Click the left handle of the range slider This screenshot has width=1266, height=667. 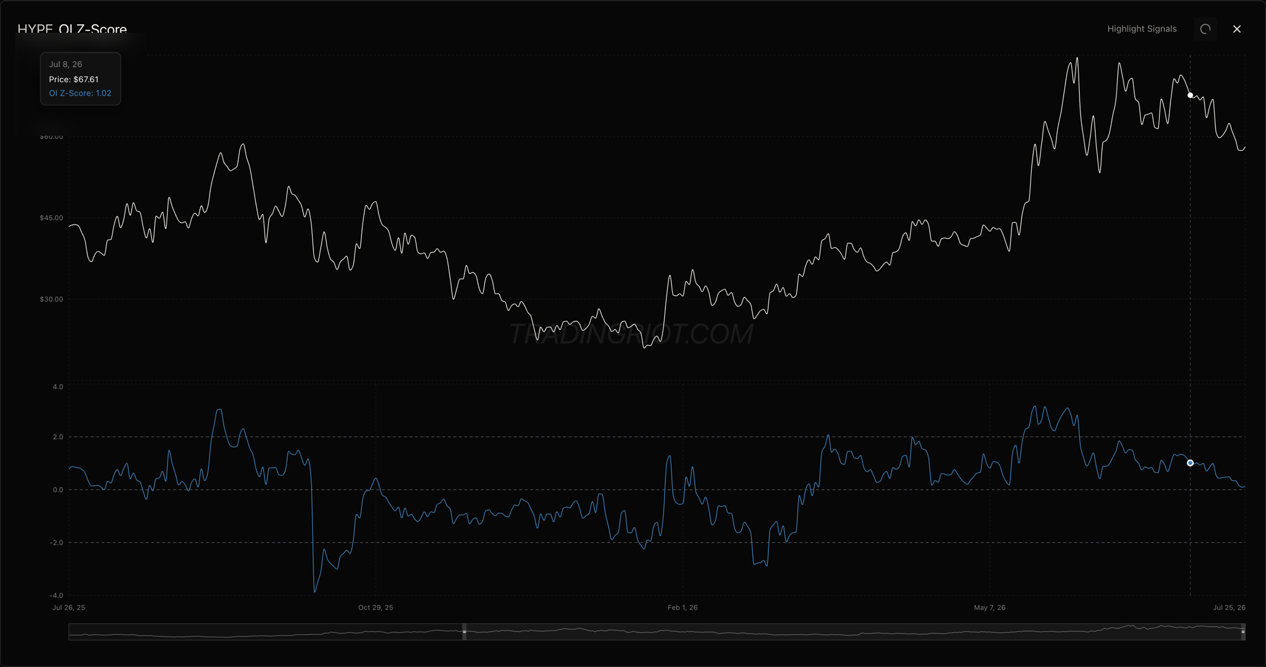point(465,632)
